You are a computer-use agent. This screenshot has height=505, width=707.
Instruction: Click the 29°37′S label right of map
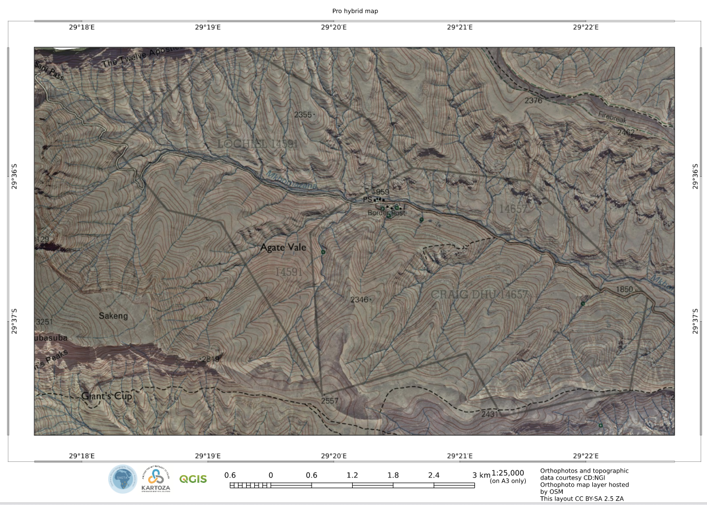(696, 321)
